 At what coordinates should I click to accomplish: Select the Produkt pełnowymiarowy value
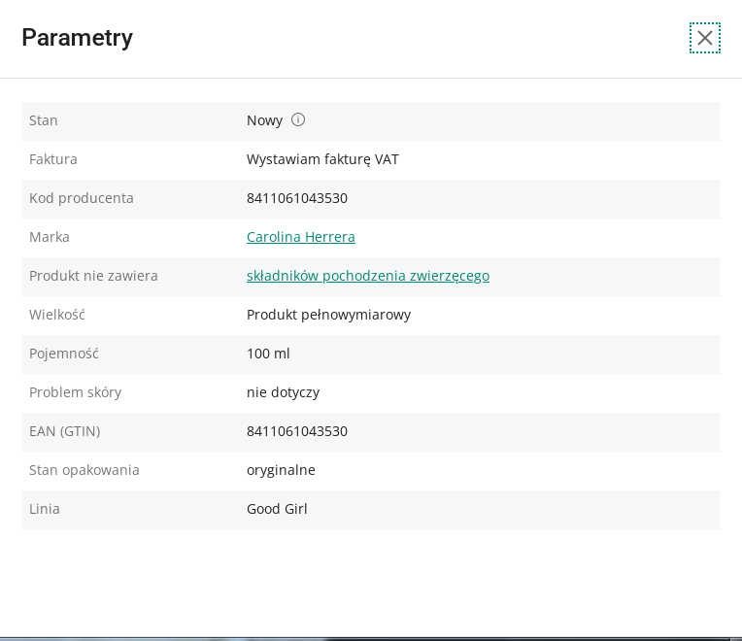click(328, 315)
